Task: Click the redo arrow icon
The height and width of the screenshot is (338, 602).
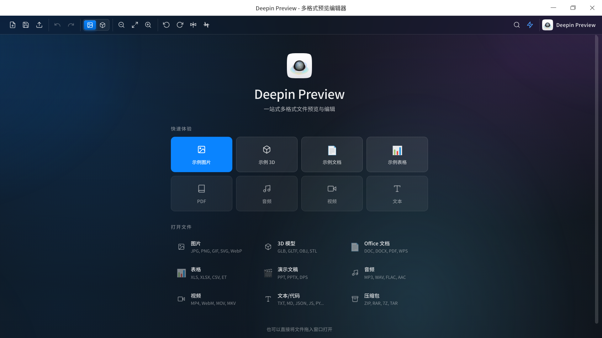Action: click(x=71, y=25)
